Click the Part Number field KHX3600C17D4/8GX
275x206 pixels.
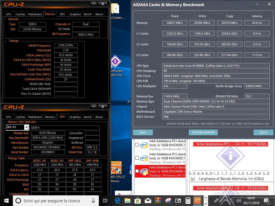[48, 147]
